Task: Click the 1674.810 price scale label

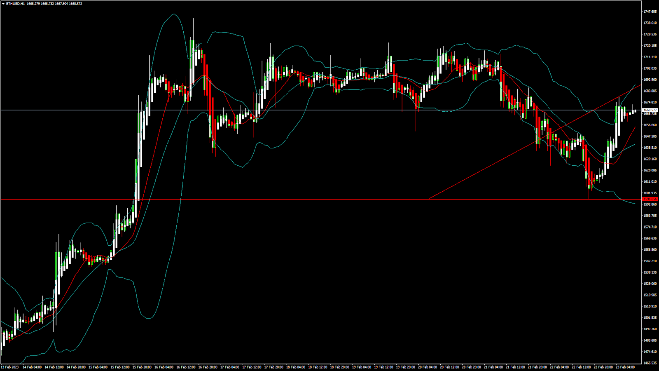Action: click(650, 102)
